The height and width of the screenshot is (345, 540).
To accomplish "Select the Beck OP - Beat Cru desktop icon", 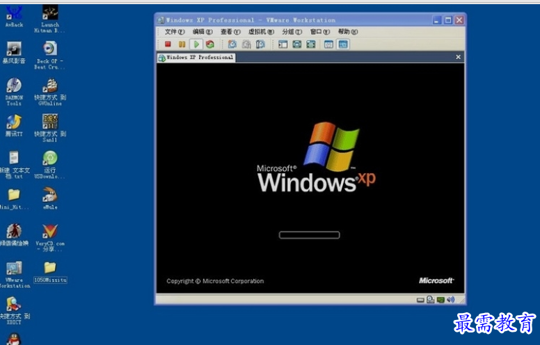I will click(50, 56).
